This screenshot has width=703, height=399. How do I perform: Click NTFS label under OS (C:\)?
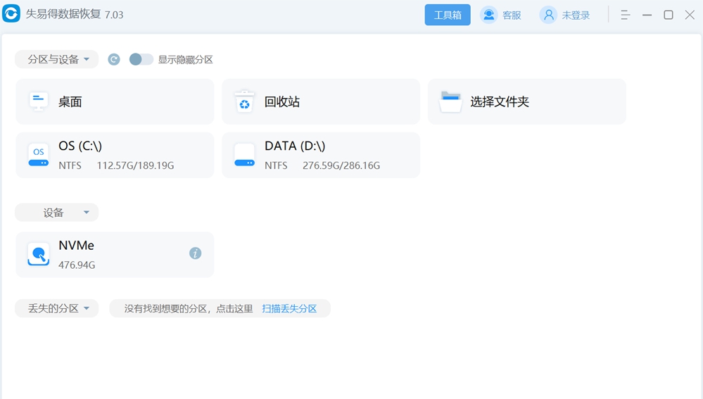(x=70, y=165)
